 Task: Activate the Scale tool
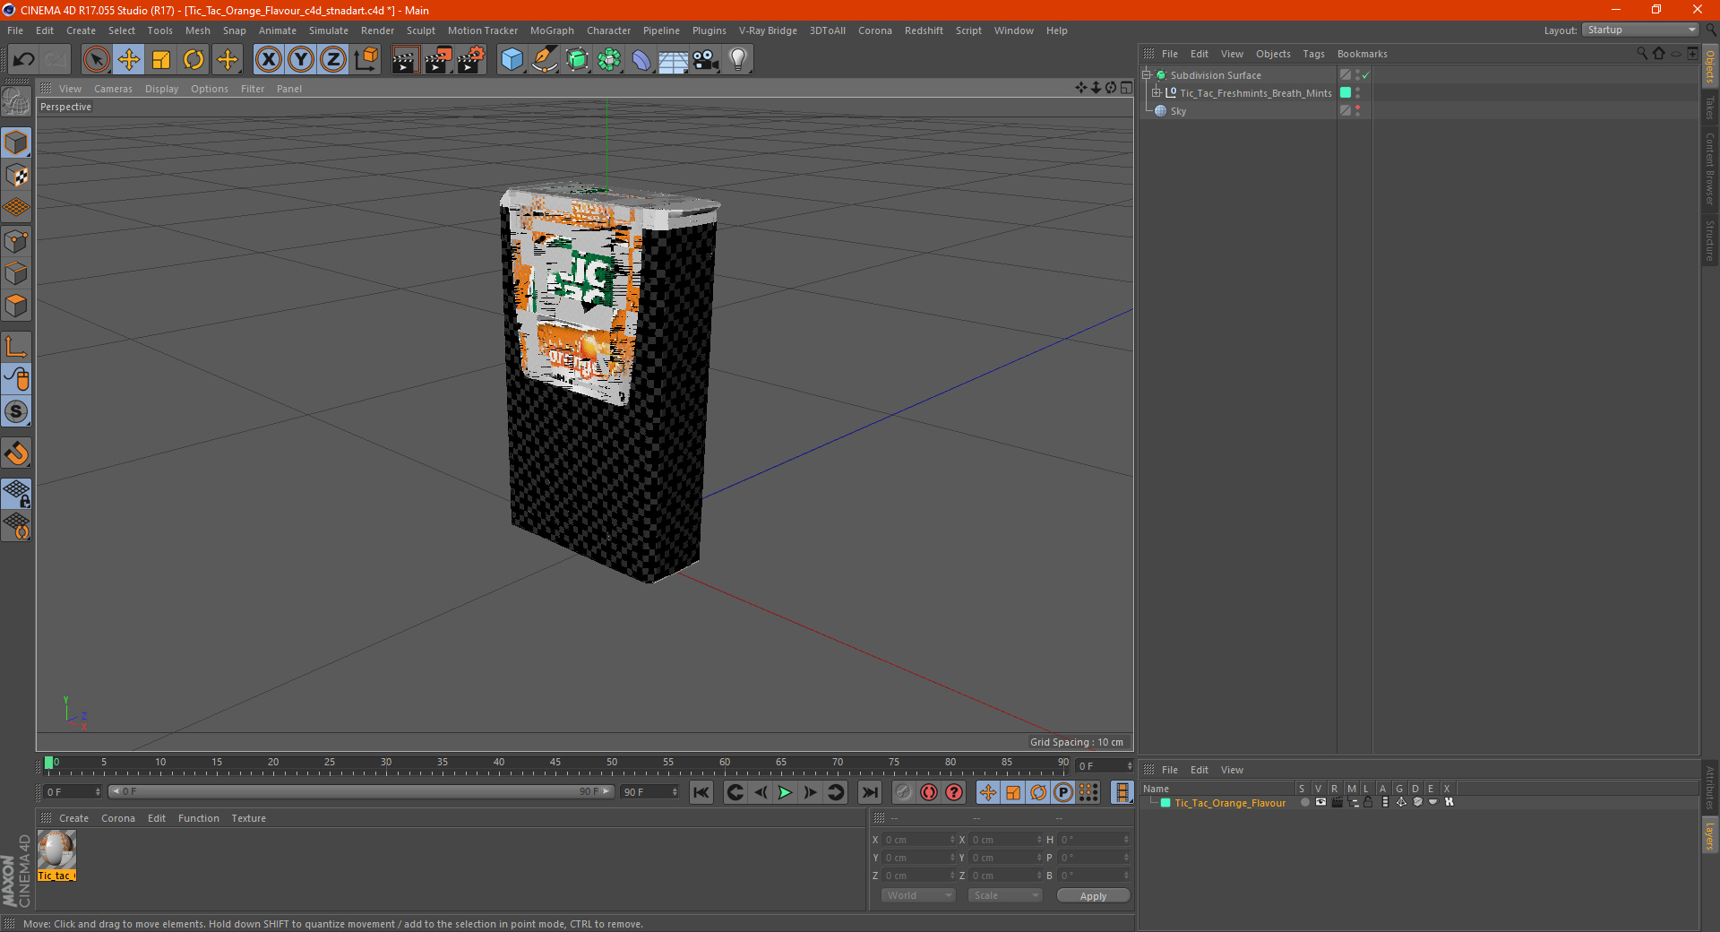click(x=161, y=60)
